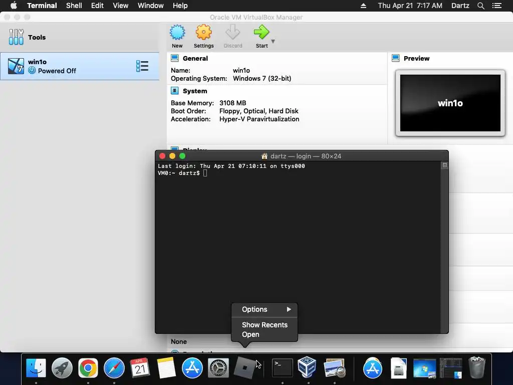Image resolution: width=513 pixels, height=385 pixels.
Task: Open the View menu
Action: coord(120,6)
